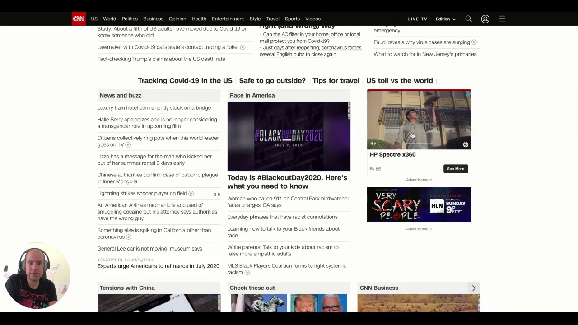Open Check these out section heading
Screen dimensions: 578x325
pos(252,288)
